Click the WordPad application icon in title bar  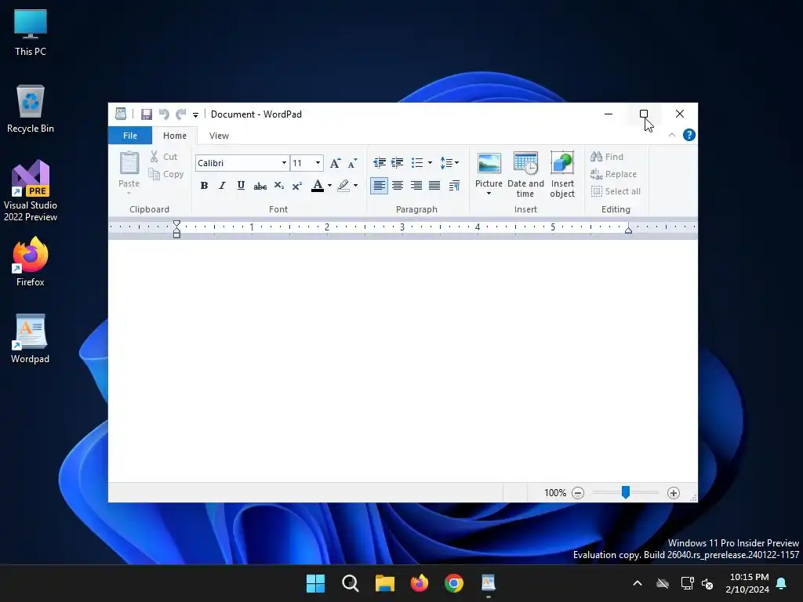point(121,114)
